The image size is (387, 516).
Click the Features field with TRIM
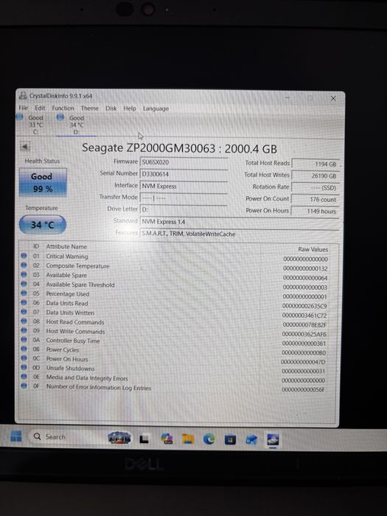(240, 234)
